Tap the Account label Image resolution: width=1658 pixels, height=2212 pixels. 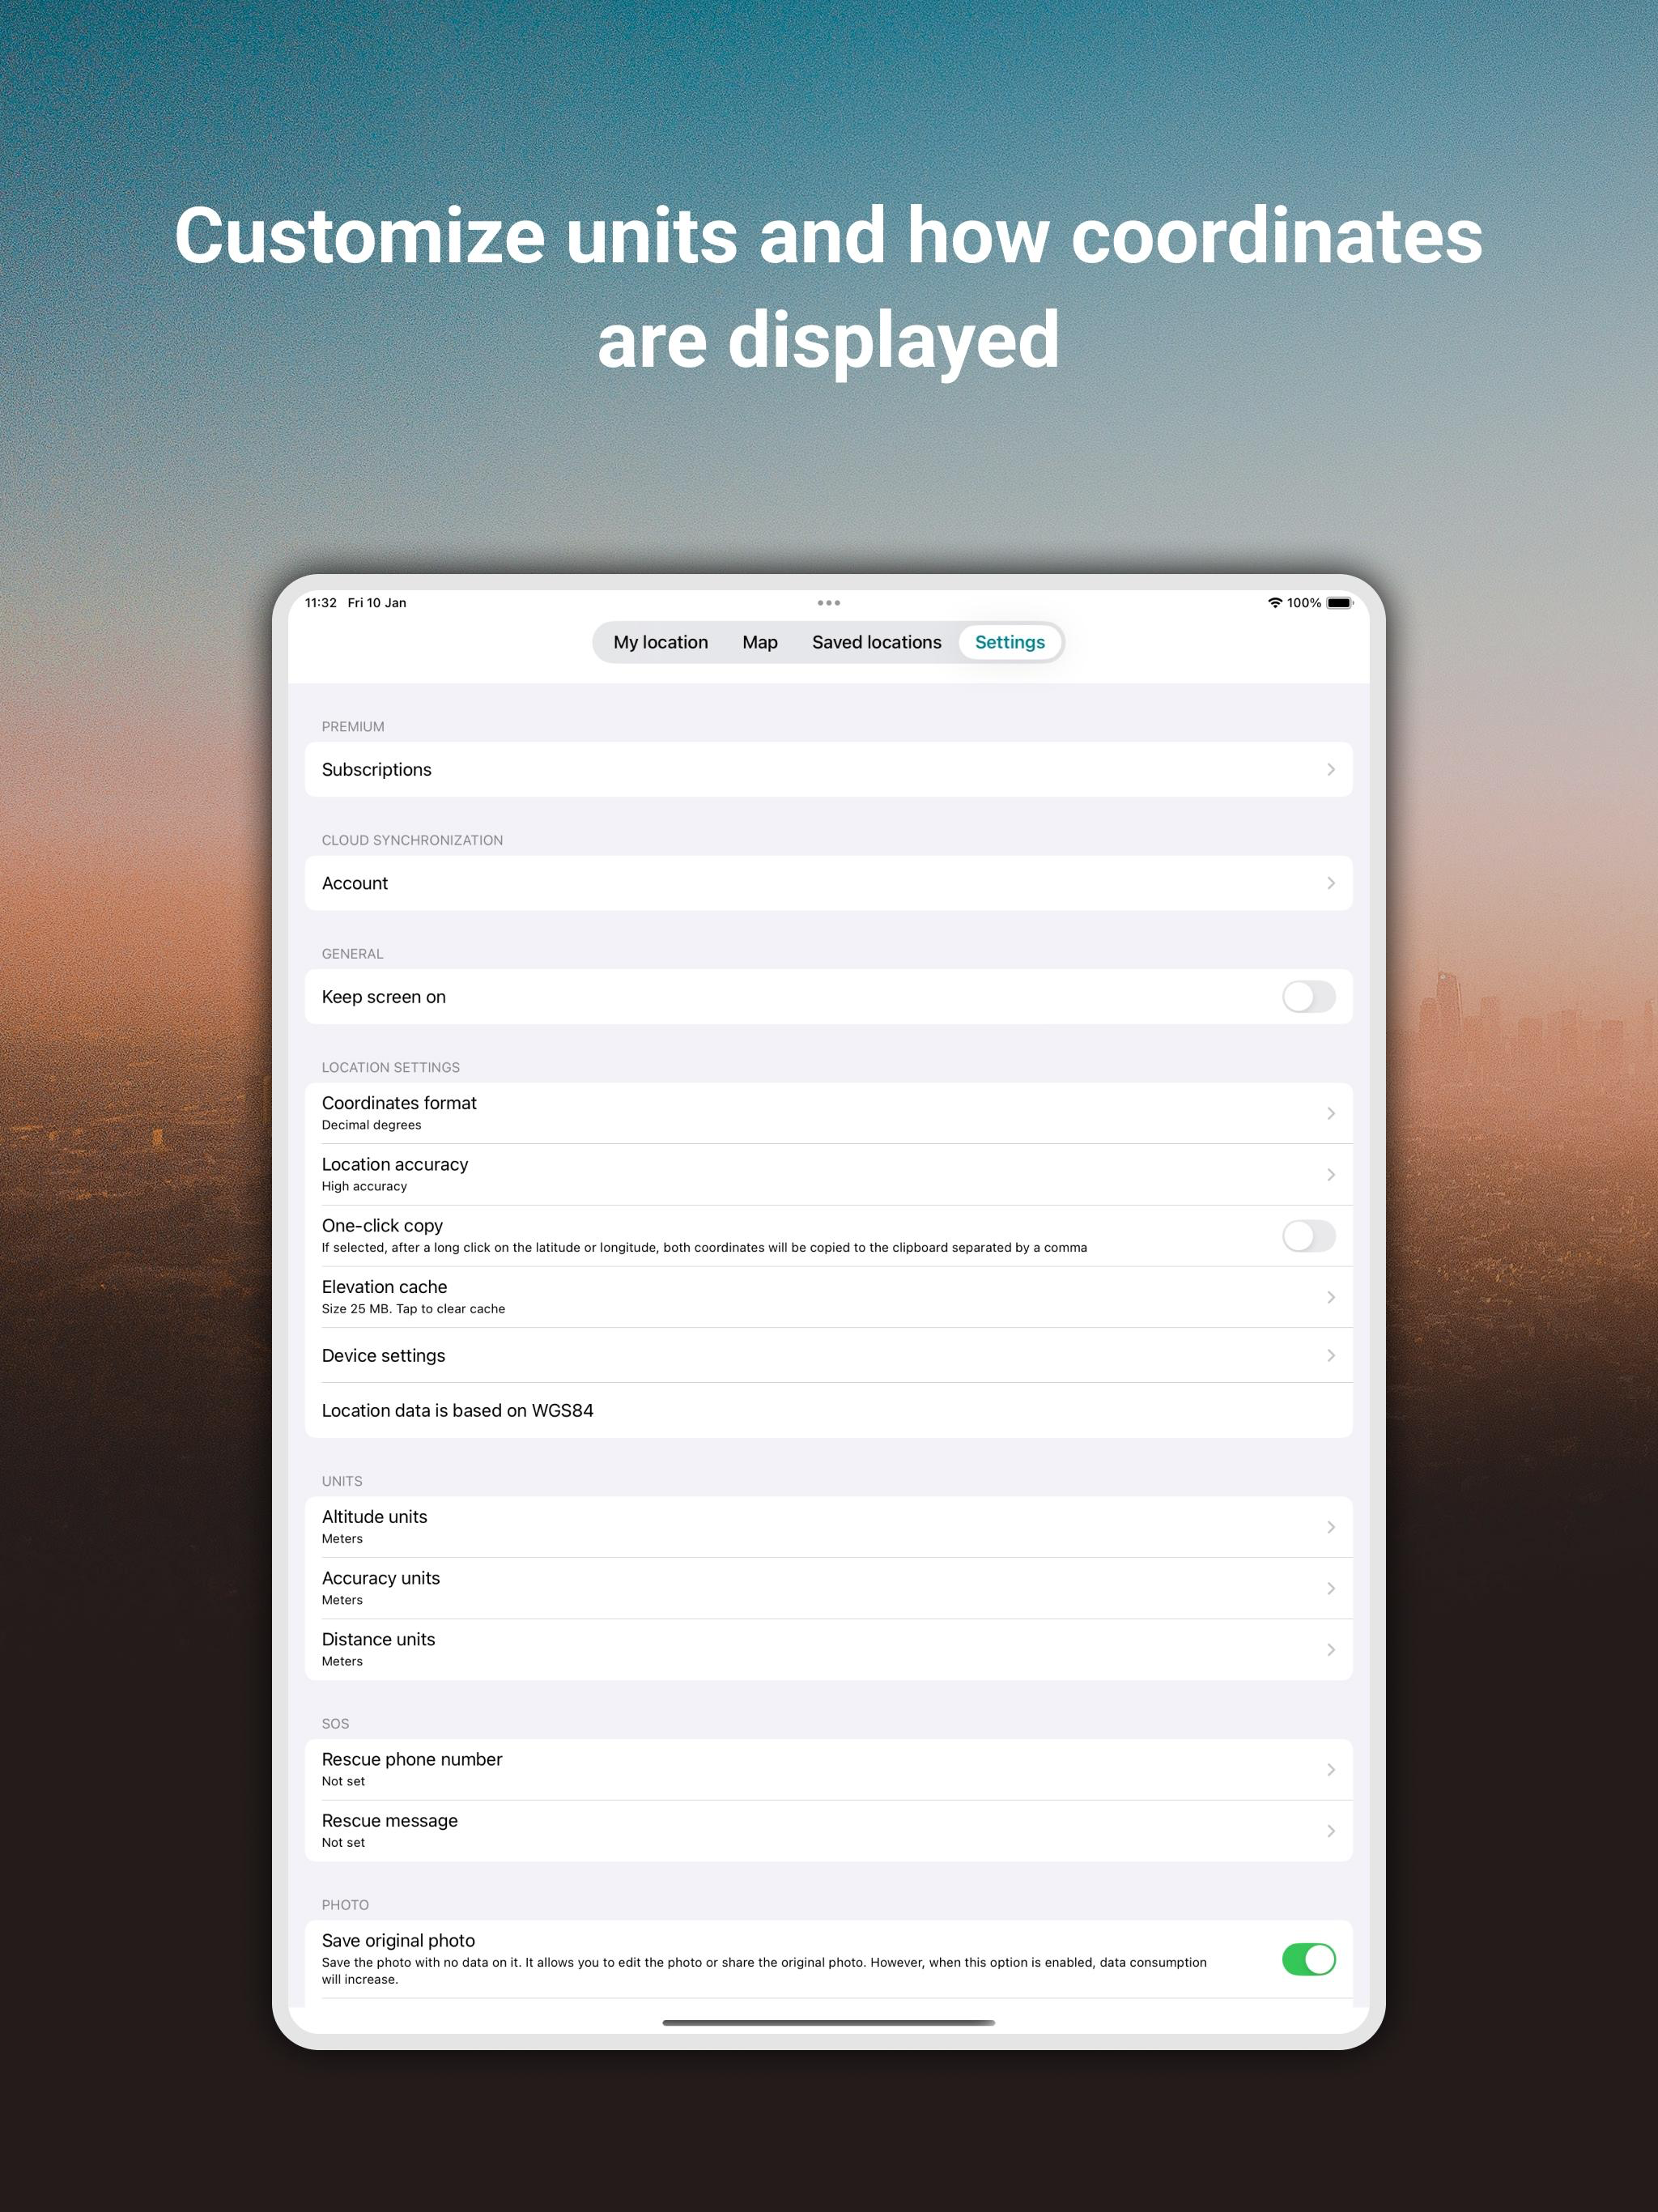[x=354, y=883]
